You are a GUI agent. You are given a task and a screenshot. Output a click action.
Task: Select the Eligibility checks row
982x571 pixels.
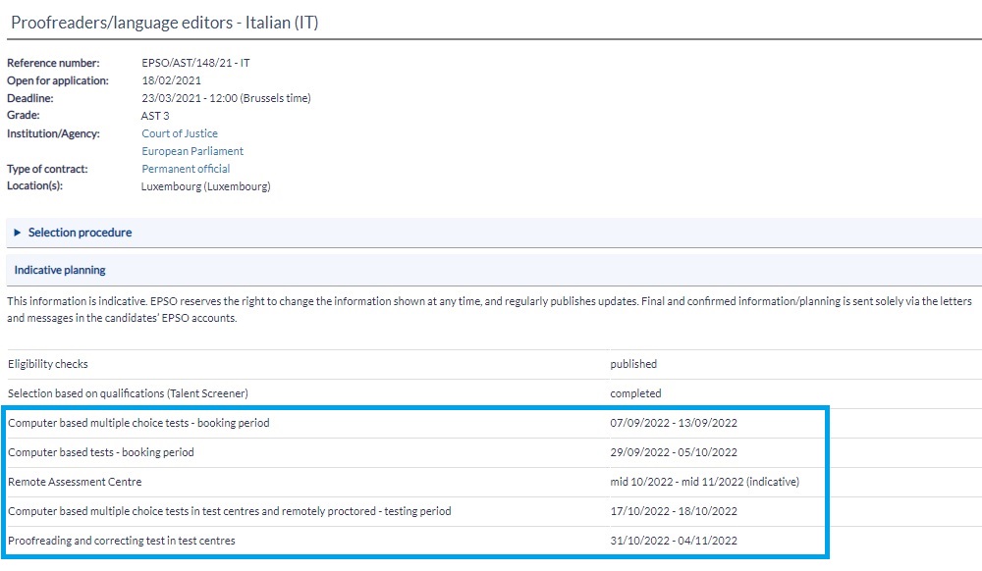[x=48, y=364]
